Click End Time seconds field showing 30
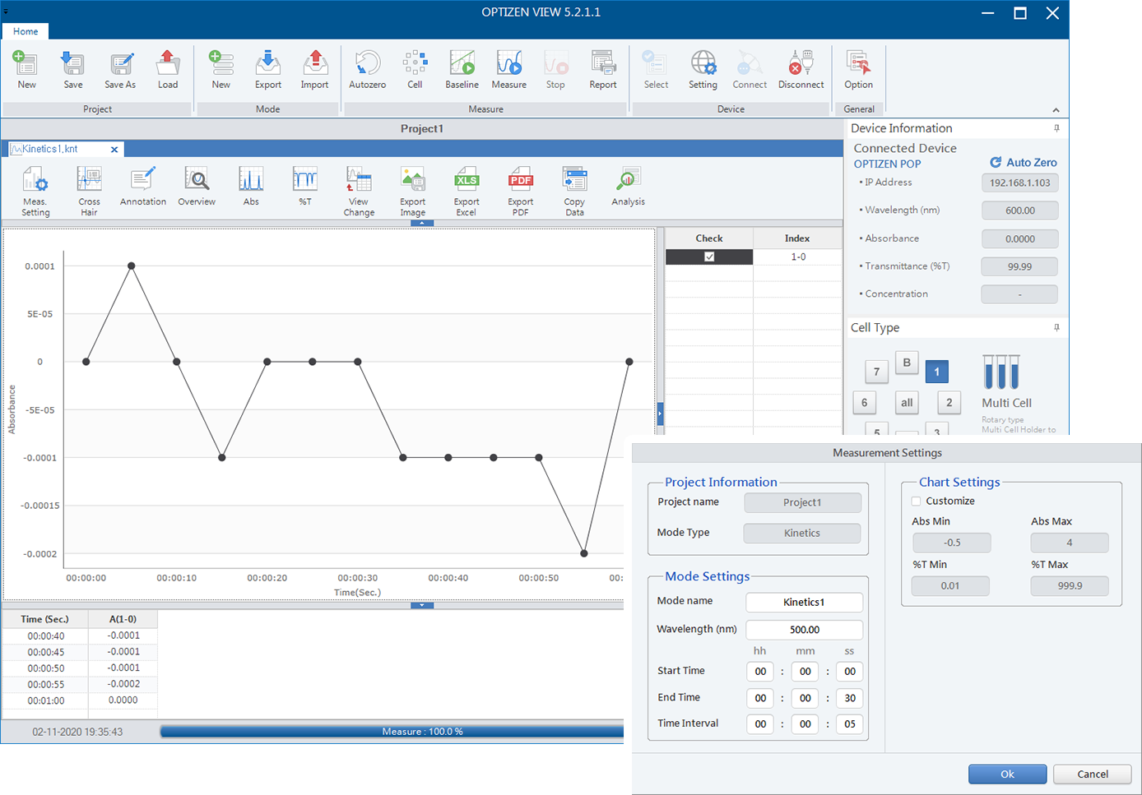This screenshot has height=795, width=1142. (x=850, y=698)
